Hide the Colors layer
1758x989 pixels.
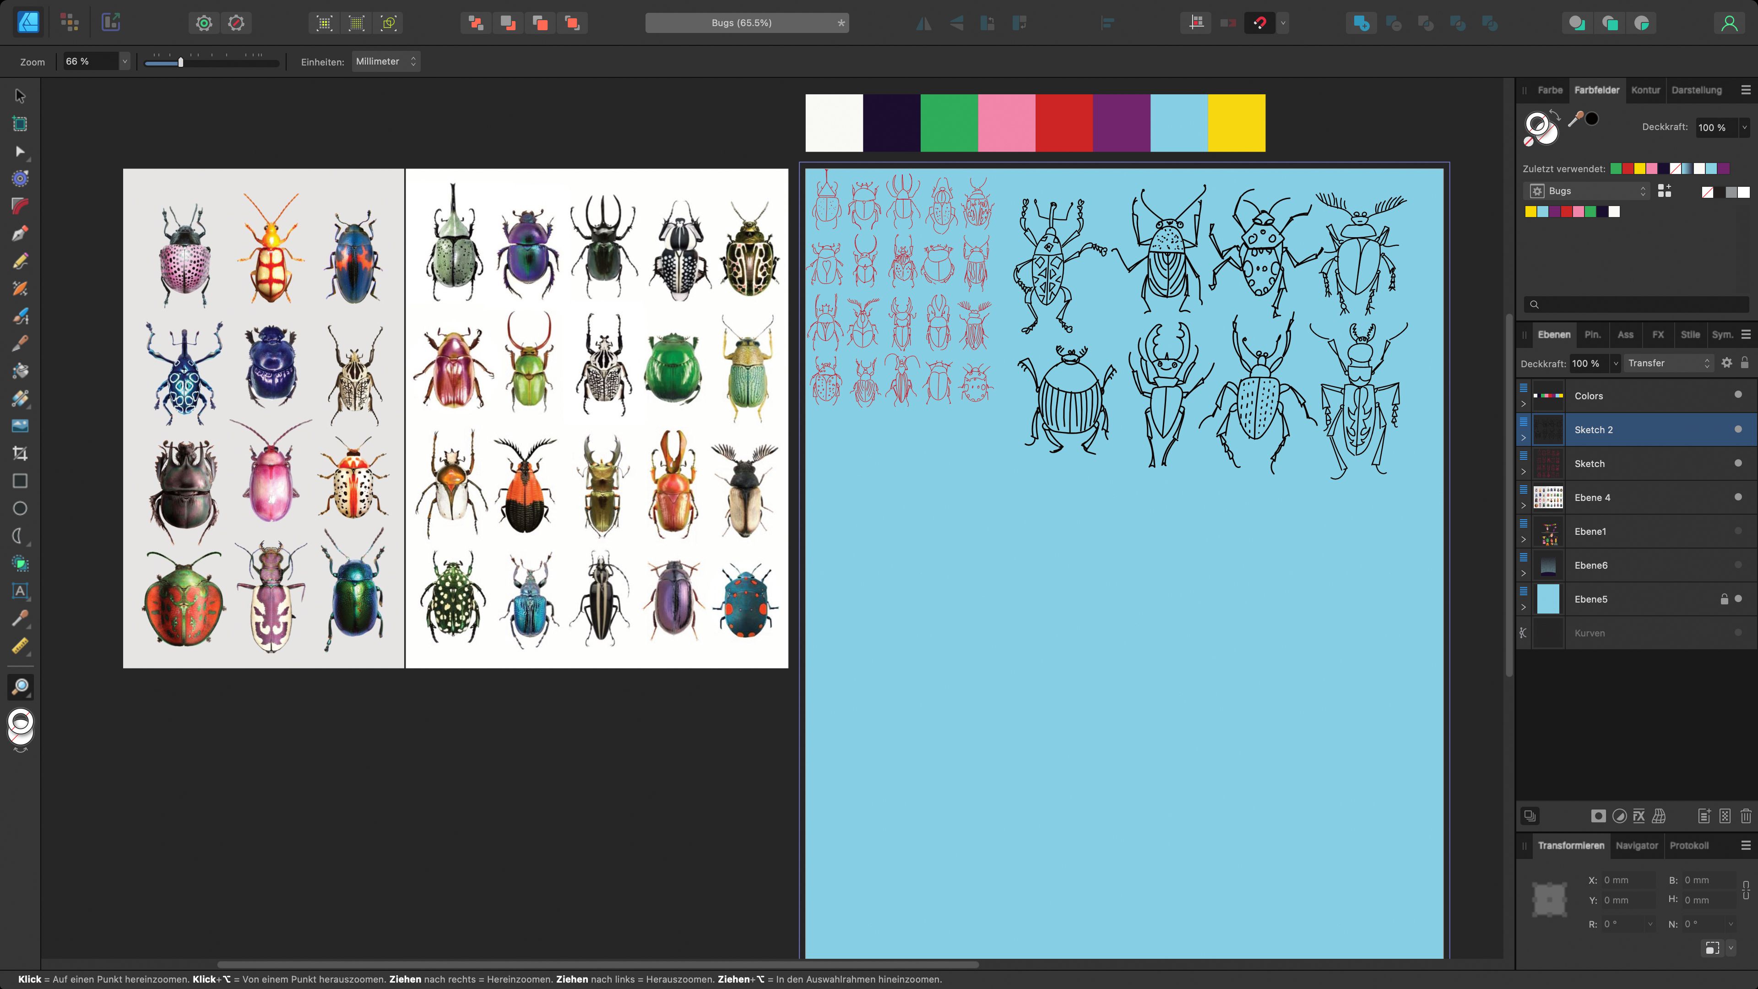coord(1737,395)
